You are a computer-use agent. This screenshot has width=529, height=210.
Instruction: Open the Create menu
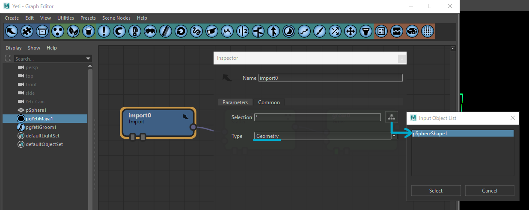coord(12,18)
